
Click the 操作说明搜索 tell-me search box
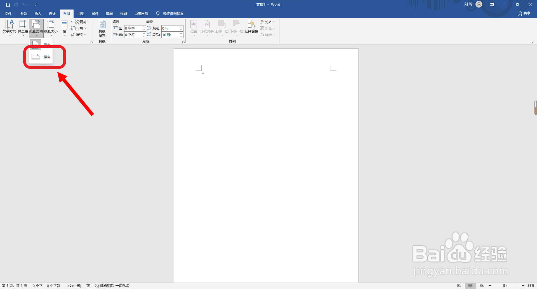tap(170, 13)
